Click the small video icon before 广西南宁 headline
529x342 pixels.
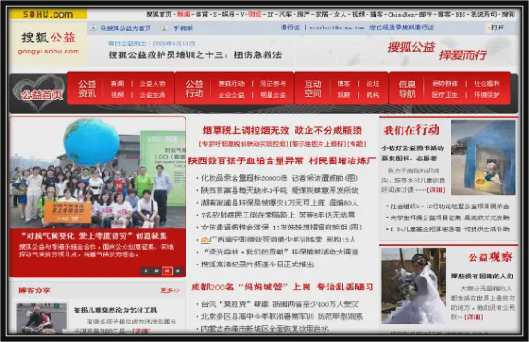(x=206, y=240)
